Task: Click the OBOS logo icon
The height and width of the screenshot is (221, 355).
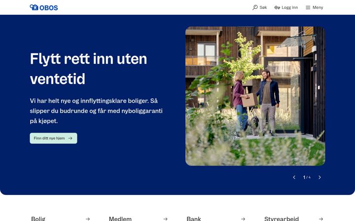Action: (x=34, y=7)
